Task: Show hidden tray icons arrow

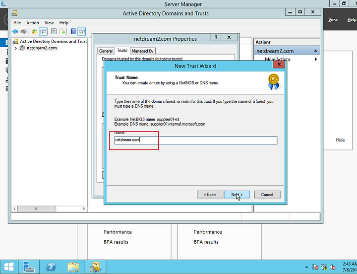Action: [307, 267]
